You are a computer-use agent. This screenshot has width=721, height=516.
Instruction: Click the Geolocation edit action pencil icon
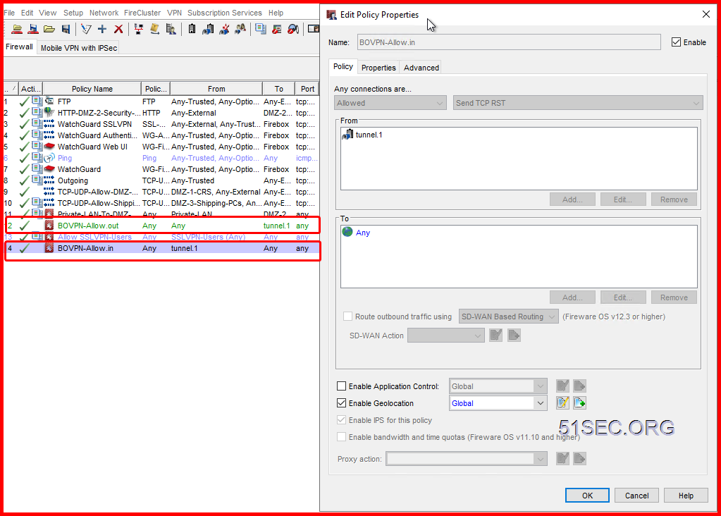563,403
